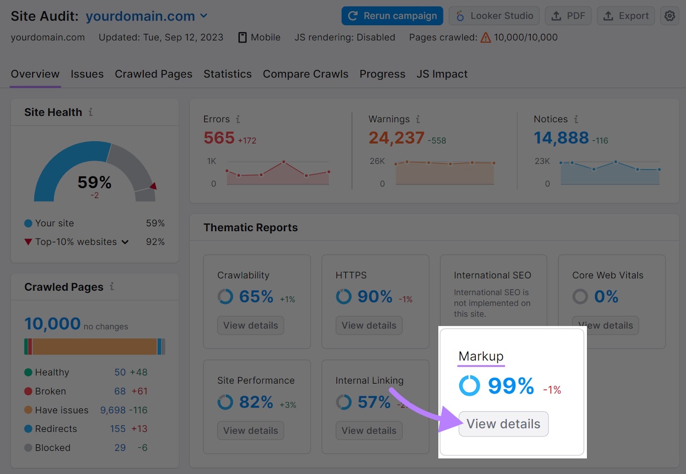This screenshot has height=474, width=686.
Task: Click the Healthy pages count 50
Action: (120, 372)
